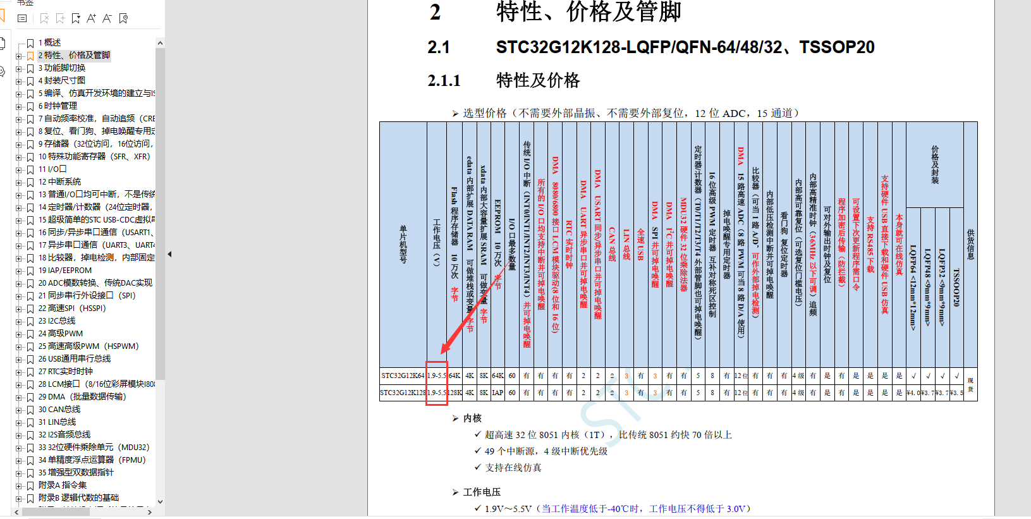The height and width of the screenshot is (519, 1031).
Task: Click the bookmark list vertical scrollbar thumb
Action: pos(160,214)
